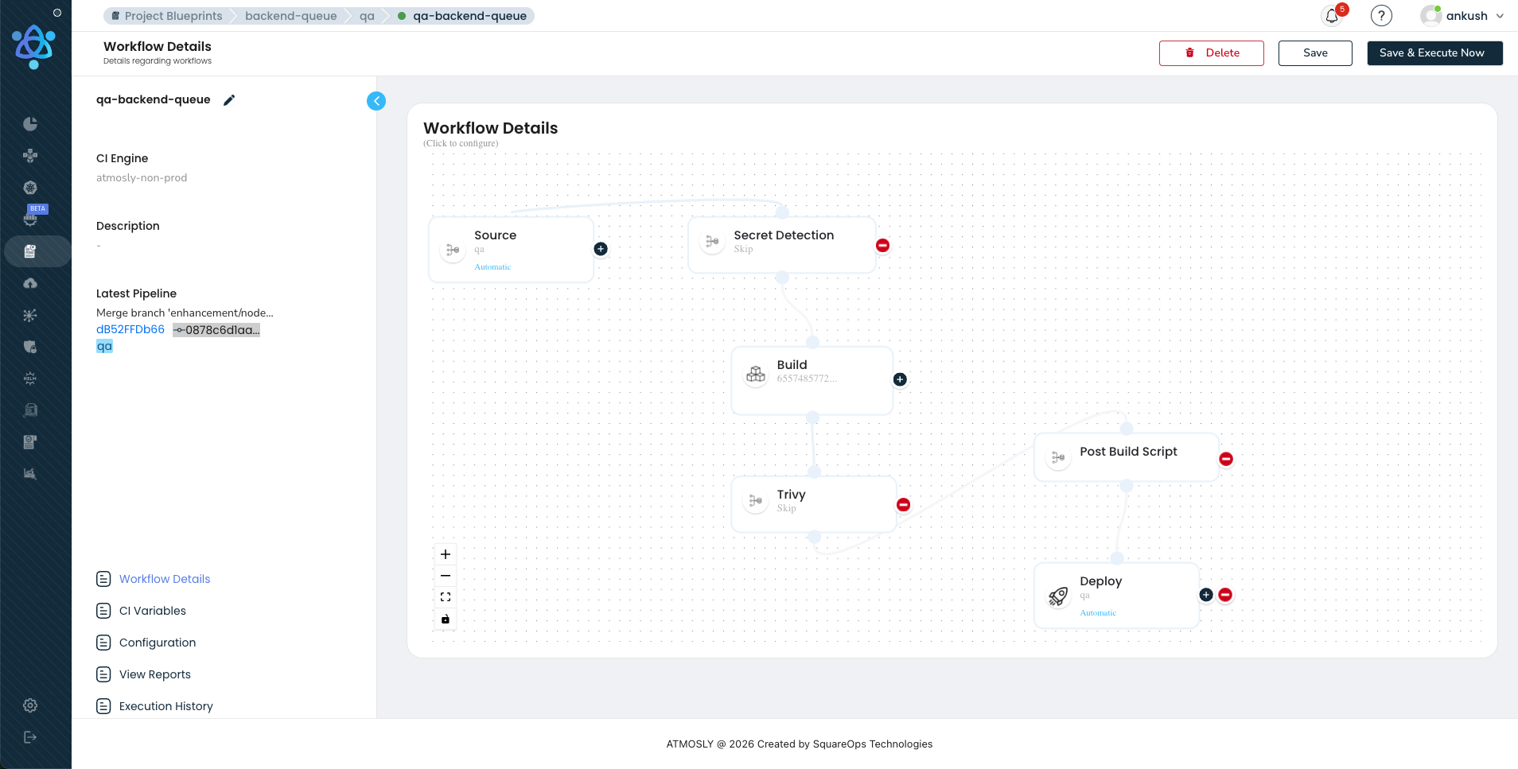
Task: Switch to the CI Variables section
Action: point(152,610)
